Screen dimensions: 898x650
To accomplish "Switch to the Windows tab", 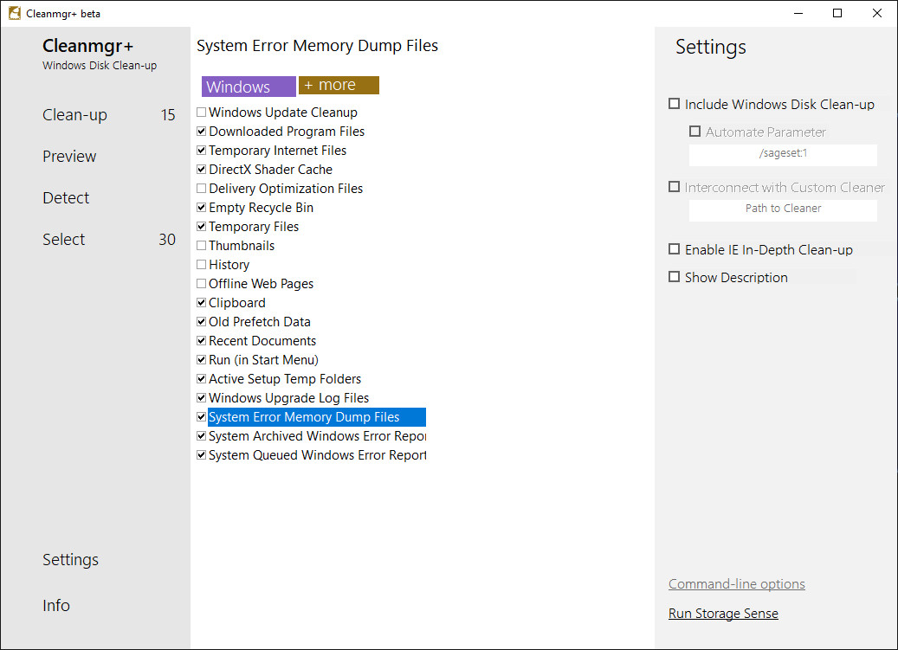I will (x=249, y=87).
